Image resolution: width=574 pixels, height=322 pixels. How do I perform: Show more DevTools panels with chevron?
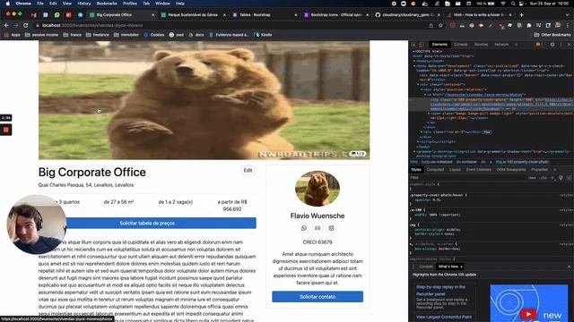(x=517, y=45)
